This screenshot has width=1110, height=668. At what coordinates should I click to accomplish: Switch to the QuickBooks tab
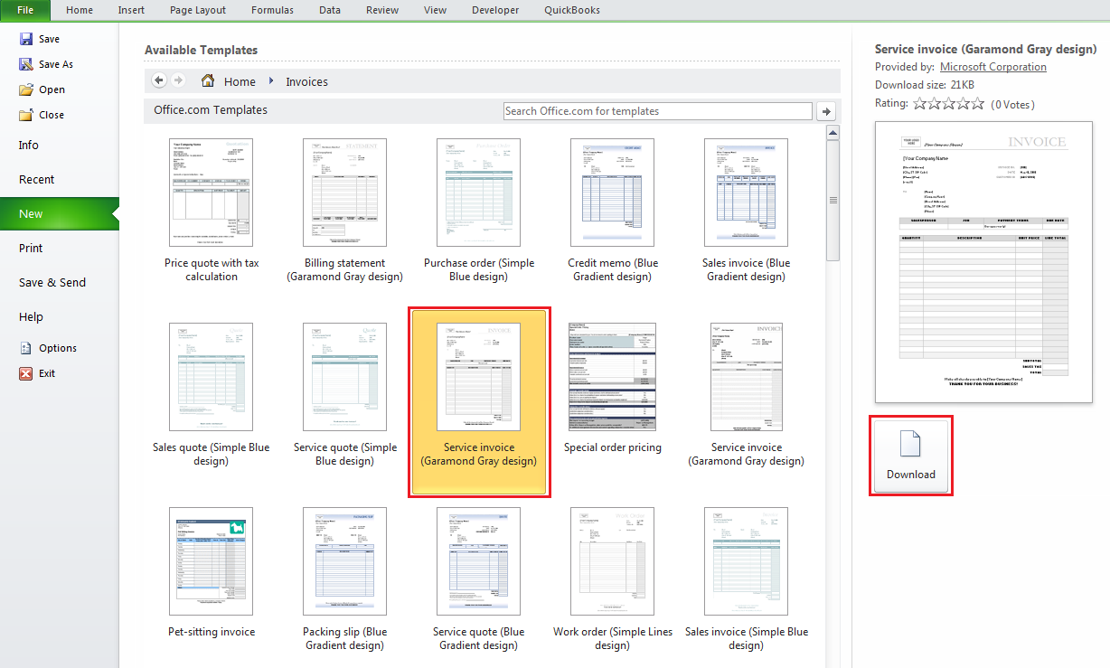(572, 10)
